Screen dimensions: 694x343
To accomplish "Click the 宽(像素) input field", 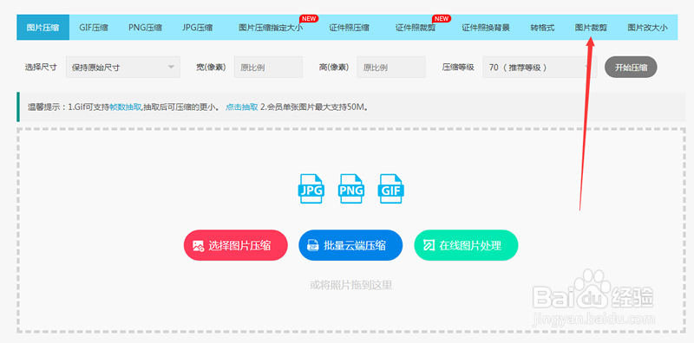I will 268,68.
